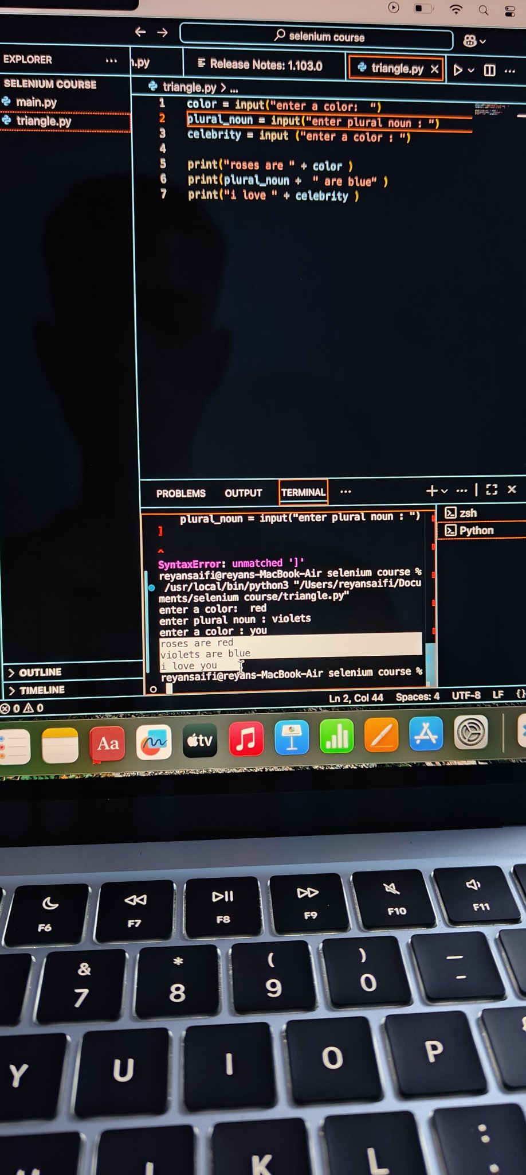The height and width of the screenshot is (1175, 526).
Task: Select the TERMINAL panel tab
Action: [x=303, y=492]
